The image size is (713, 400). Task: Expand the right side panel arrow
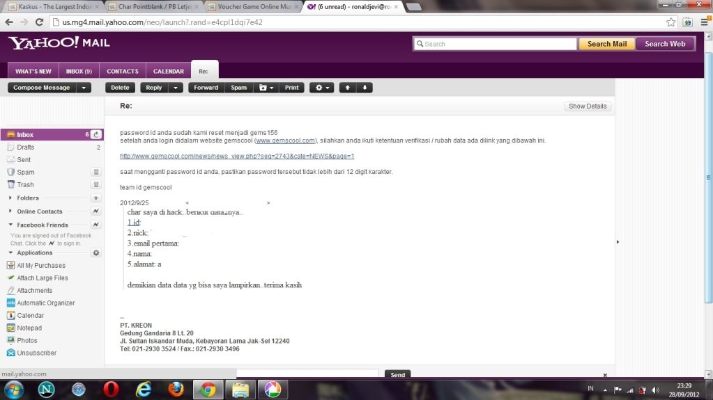[x=618, y=242]
